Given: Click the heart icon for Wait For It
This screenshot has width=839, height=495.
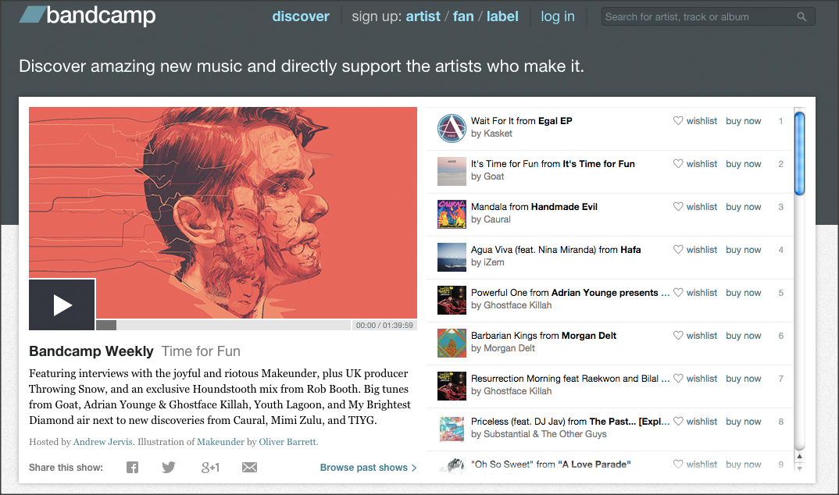Looking at the screenshot, I should pos(678,121).
